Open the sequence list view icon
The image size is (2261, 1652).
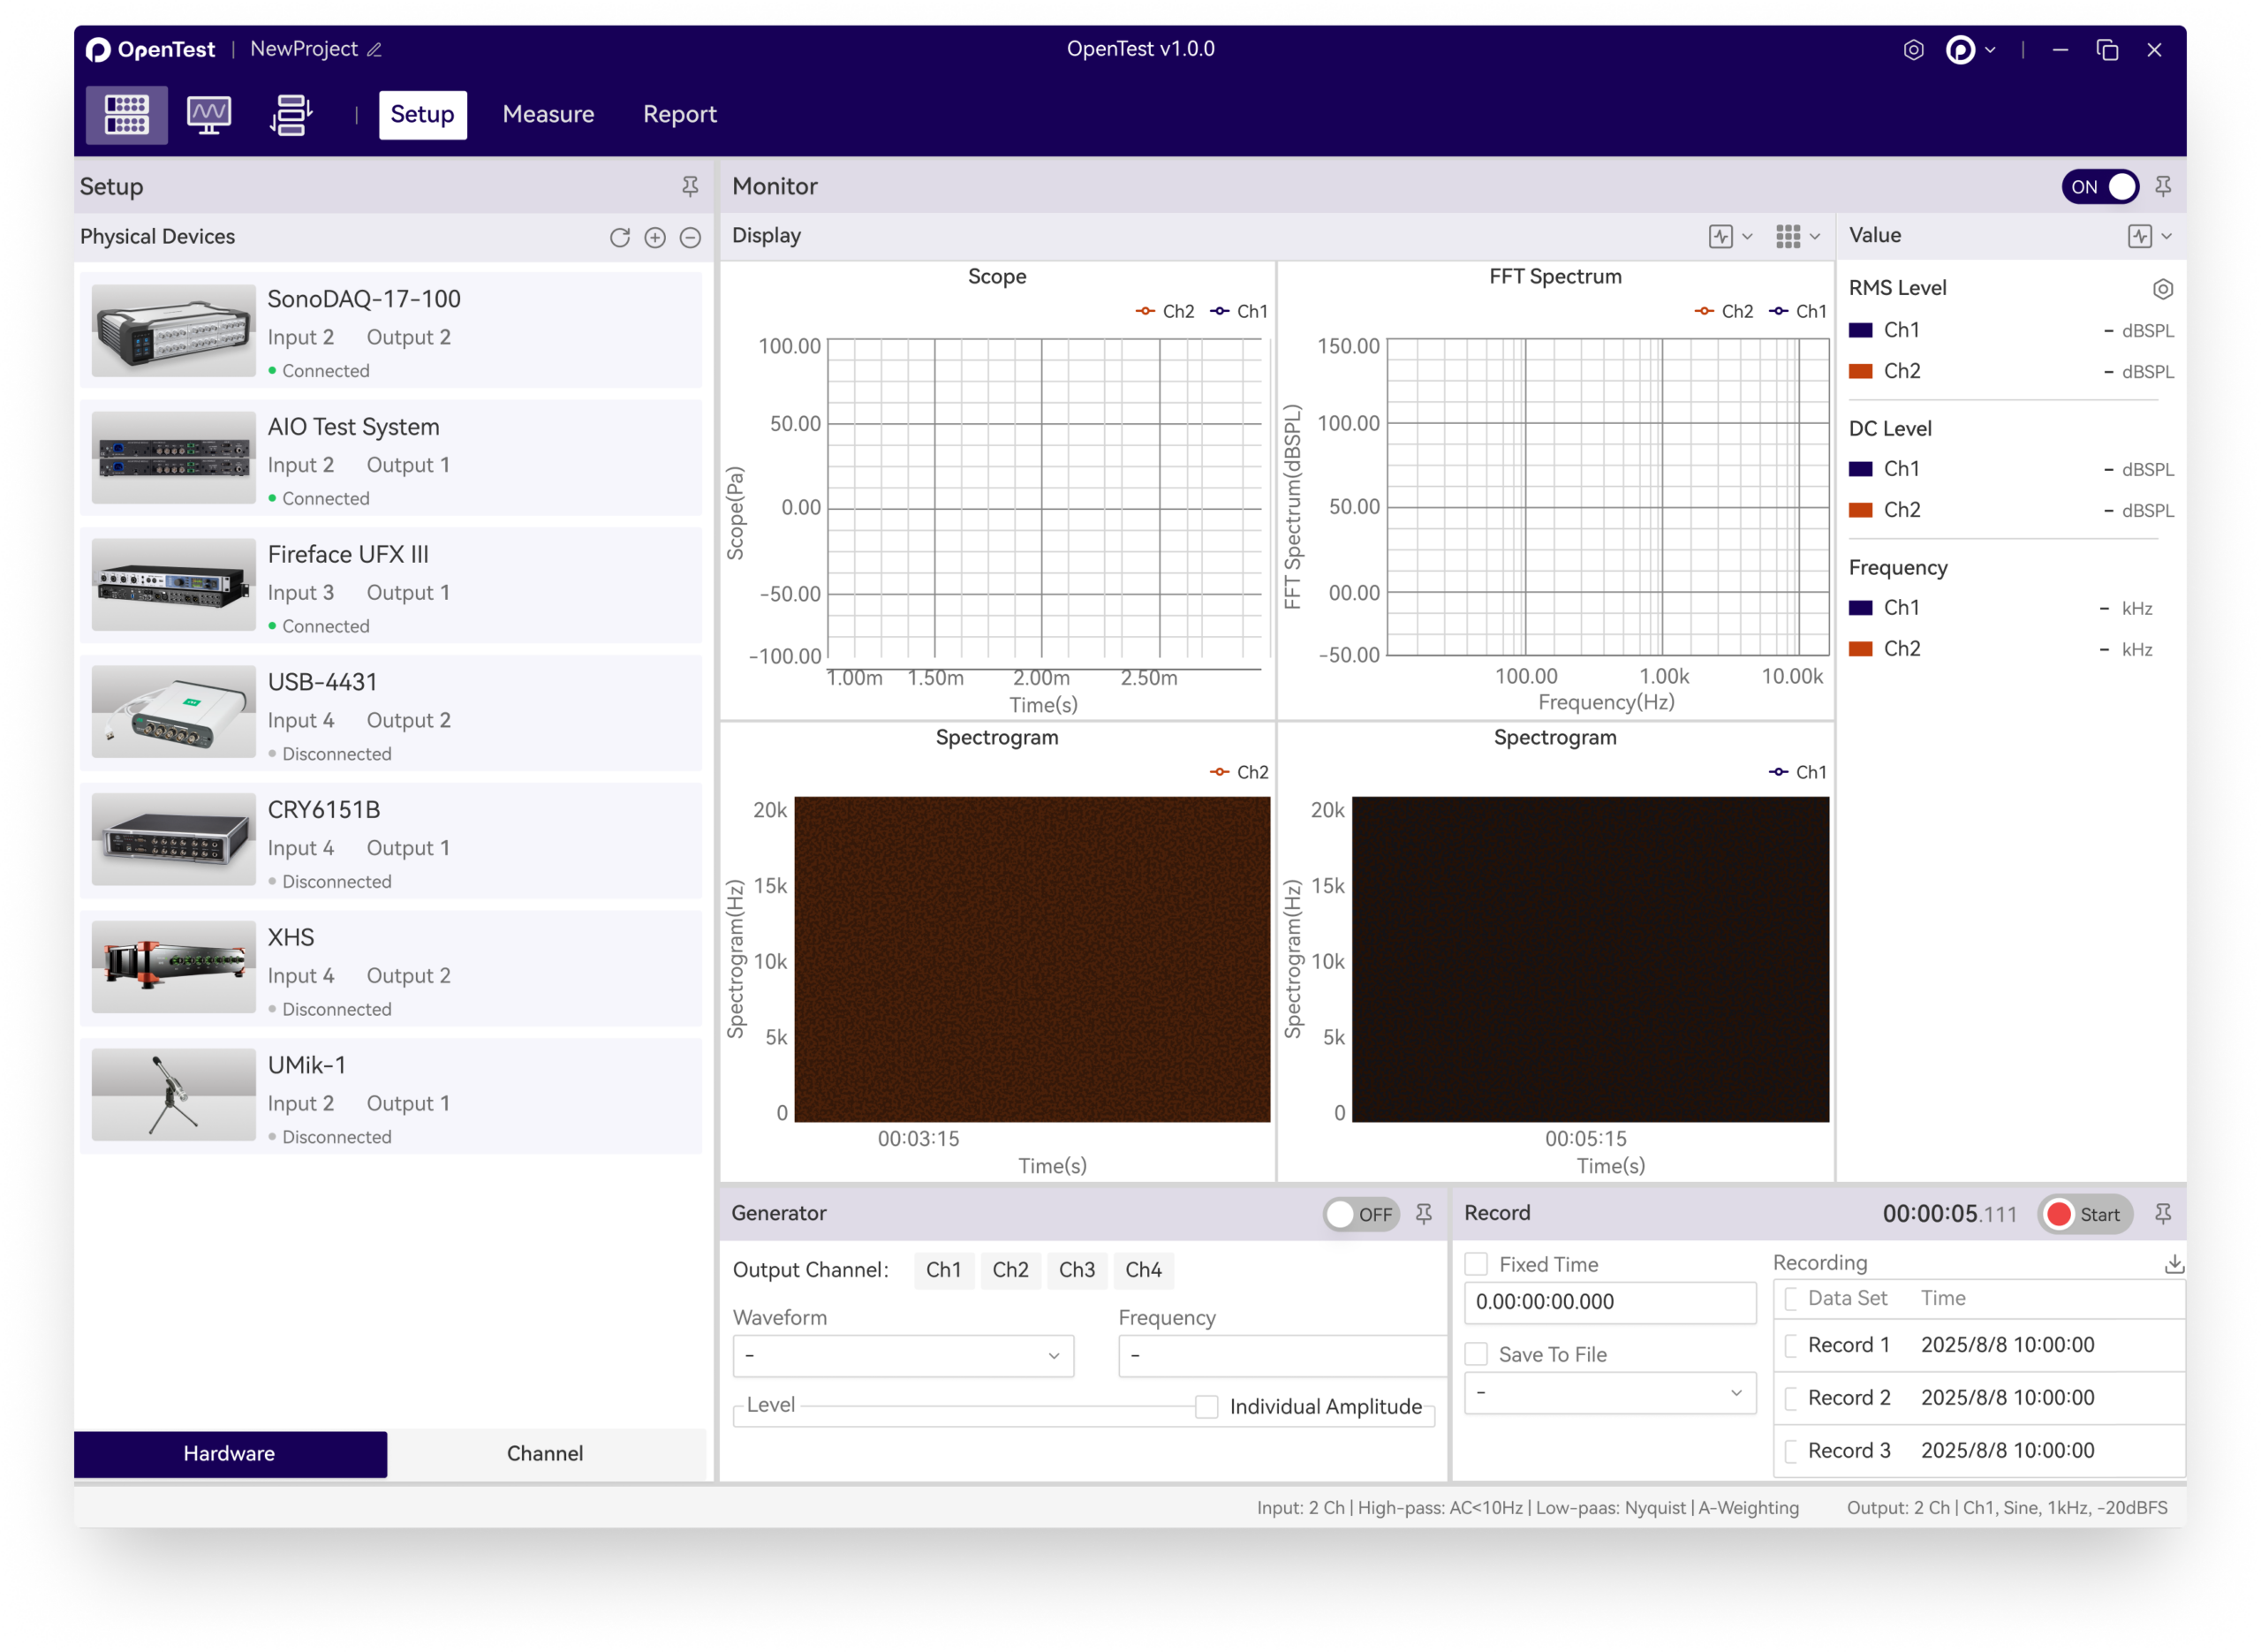coord(291,114)
